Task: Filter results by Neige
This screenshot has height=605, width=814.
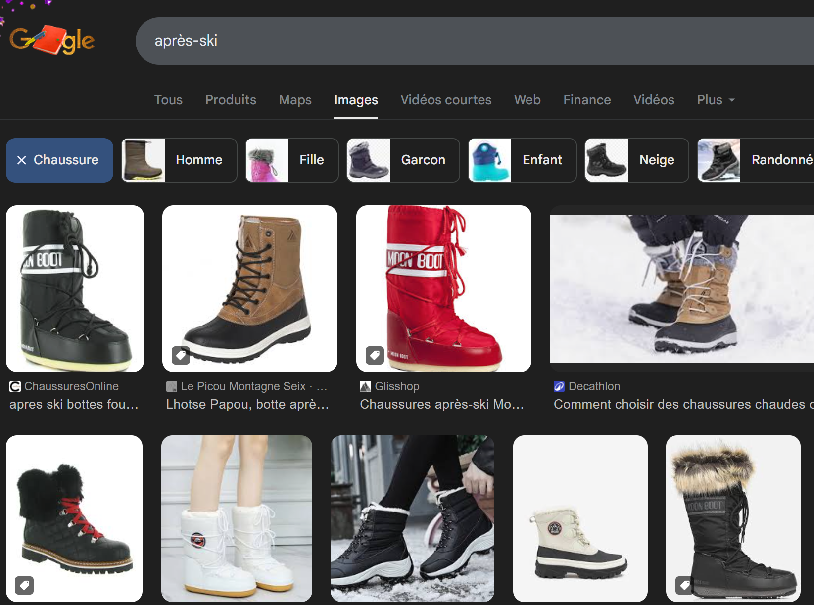Action: pos(637,160)
